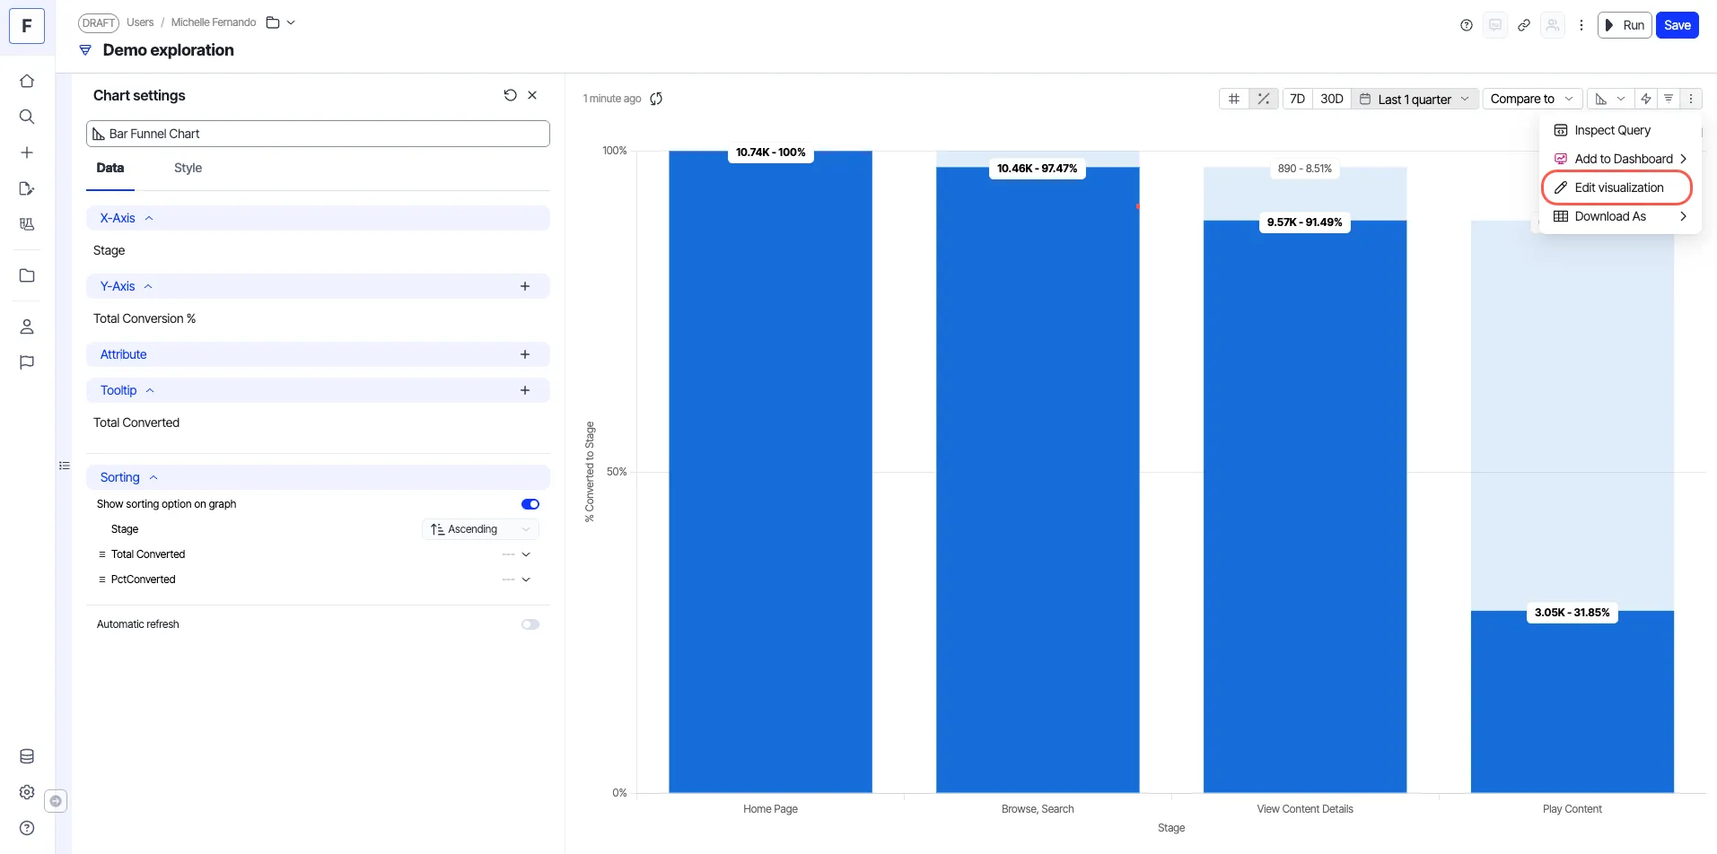Reset chart settings with the undo icon

(x=510, y=95)
